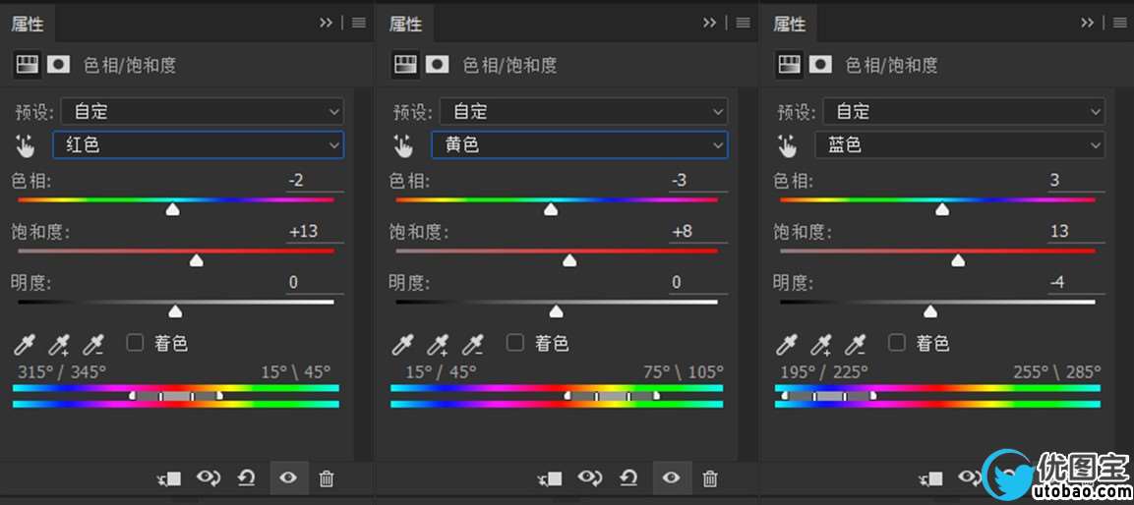Select subtract-from-sample eyedropper in blue panel
This screenshot has width=1134, height=505.
857,345
